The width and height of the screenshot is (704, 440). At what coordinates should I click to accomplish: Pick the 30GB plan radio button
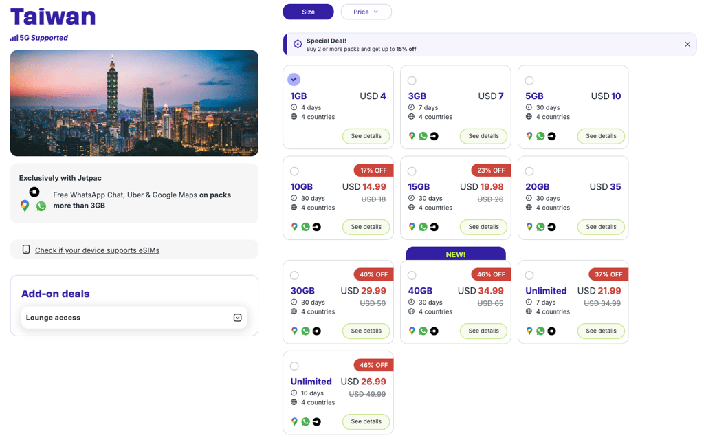294,275
